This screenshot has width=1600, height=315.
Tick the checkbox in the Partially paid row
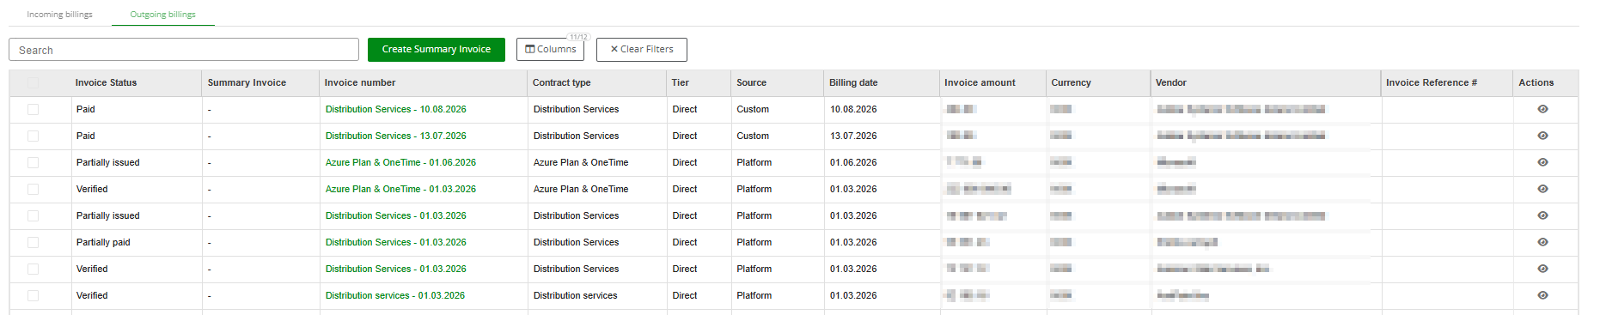pyautogui.click(x=33, y=243)
